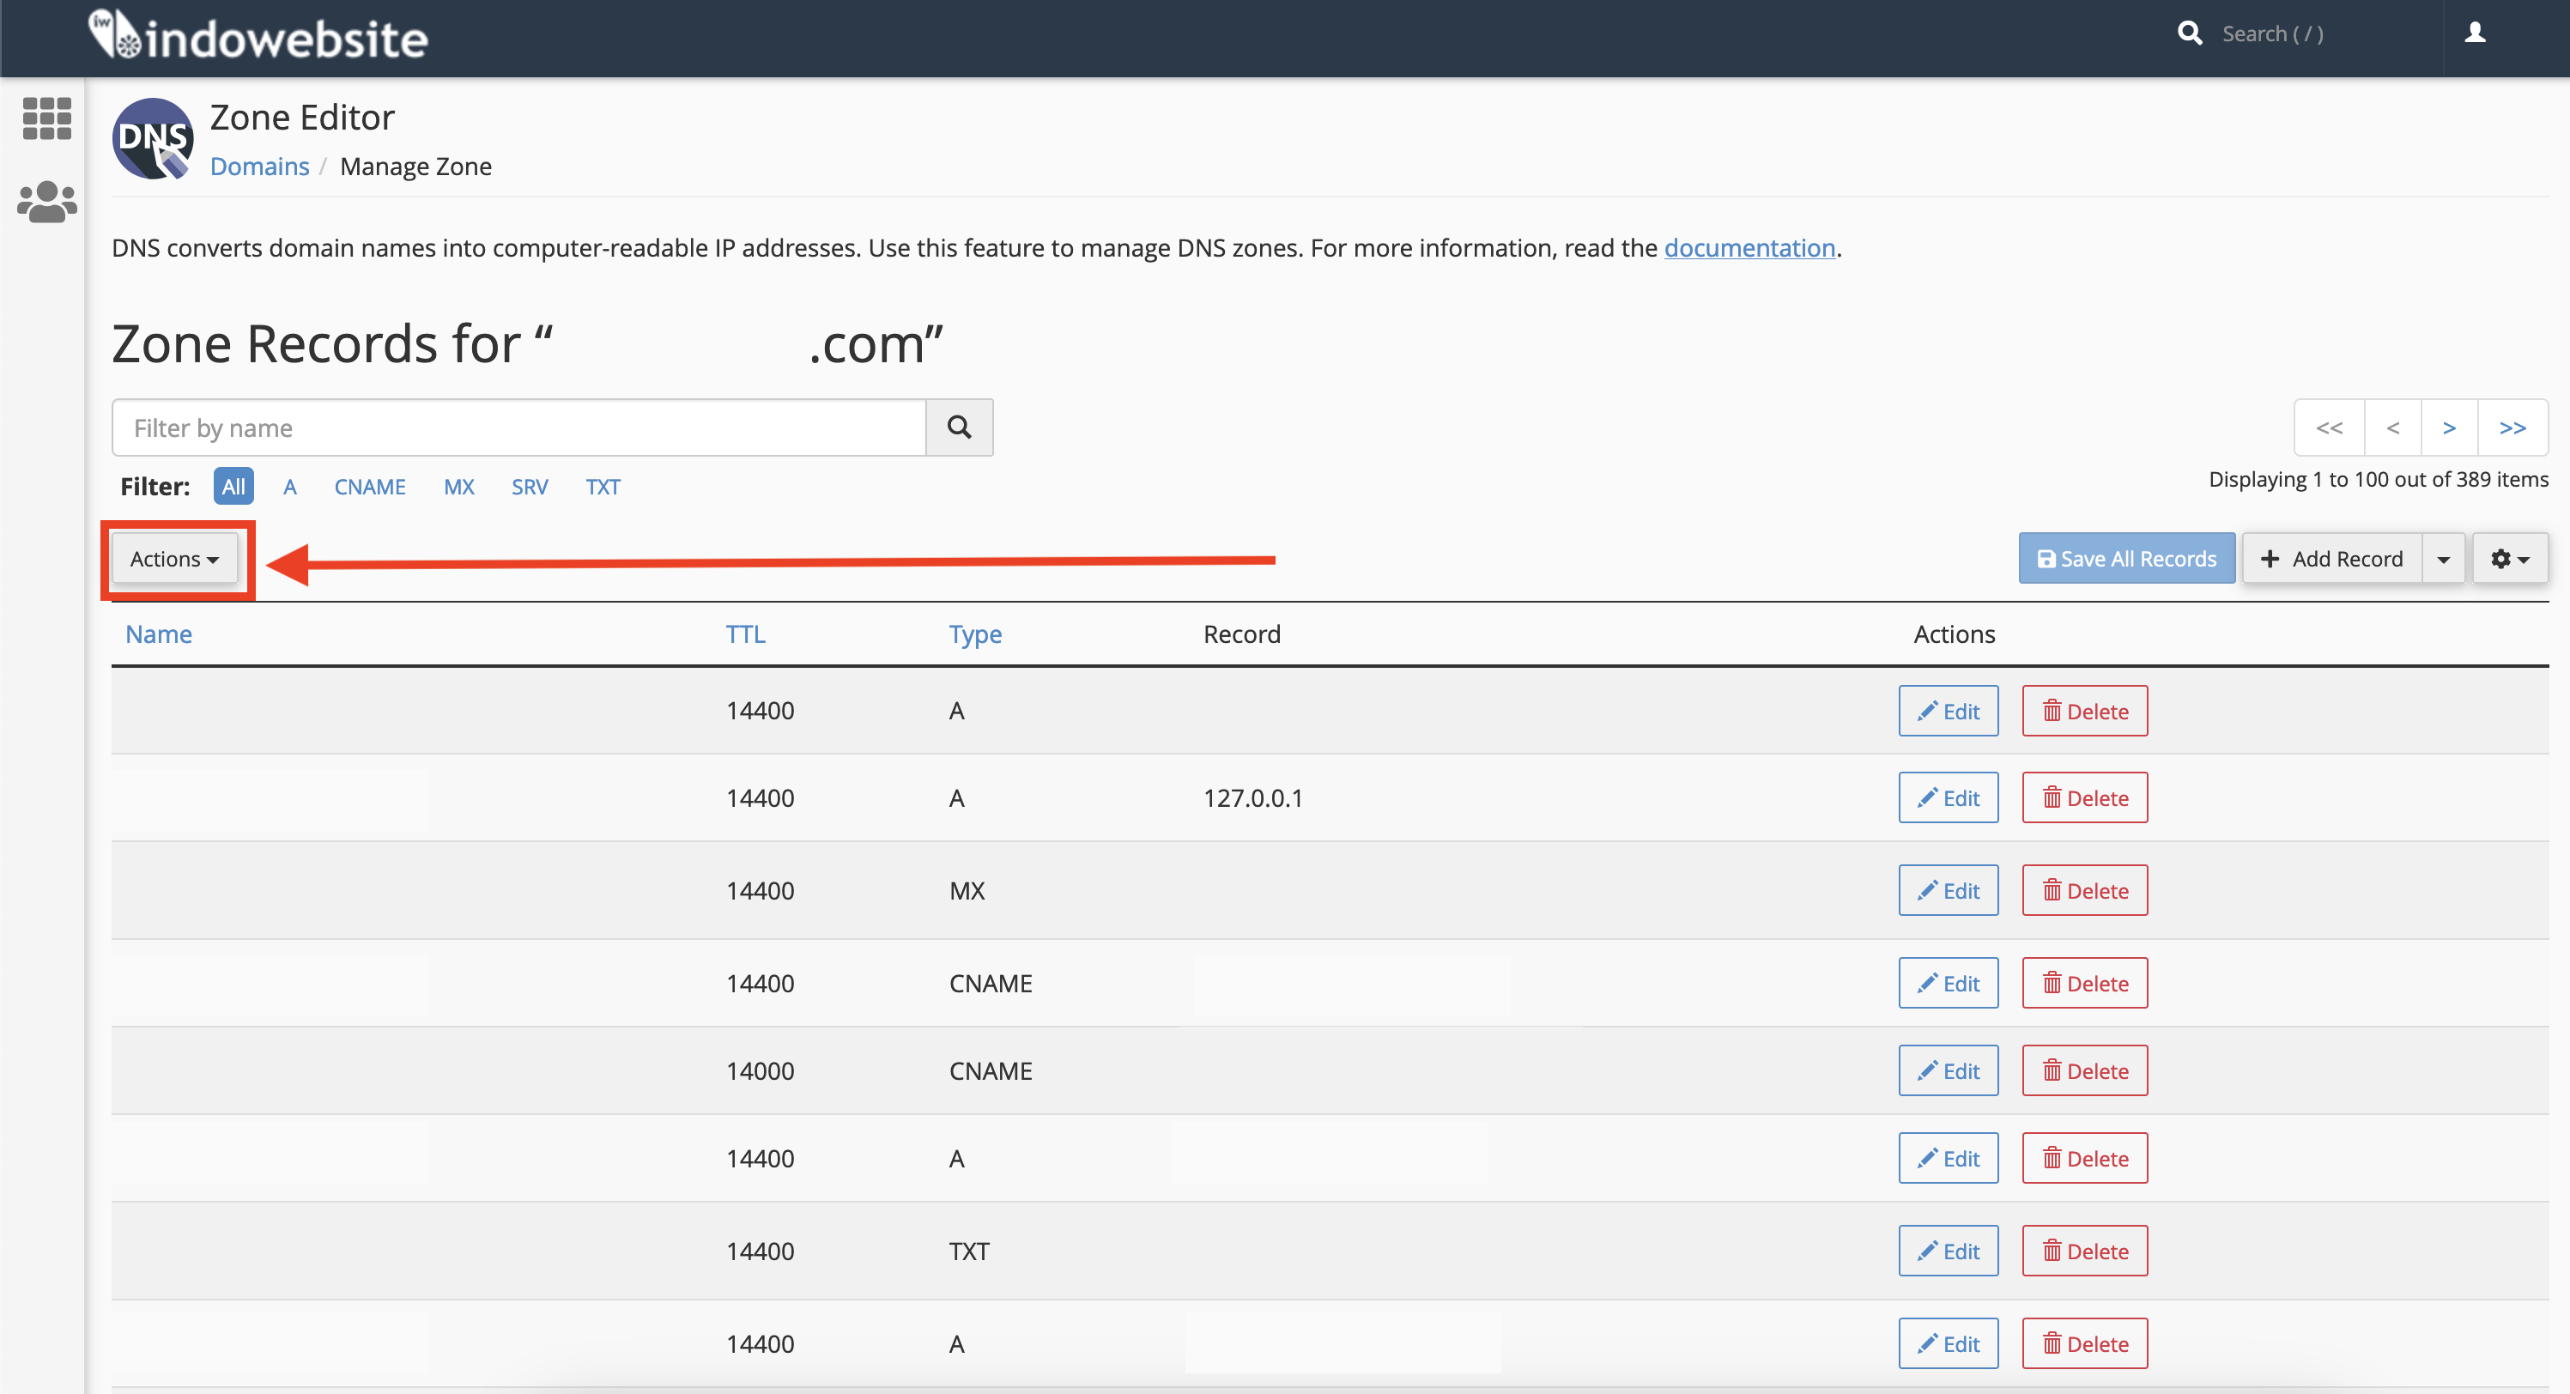2570x1394 pixels.
Task: Click the magnifier button beside the filter field
Action: tap(959, 427)
